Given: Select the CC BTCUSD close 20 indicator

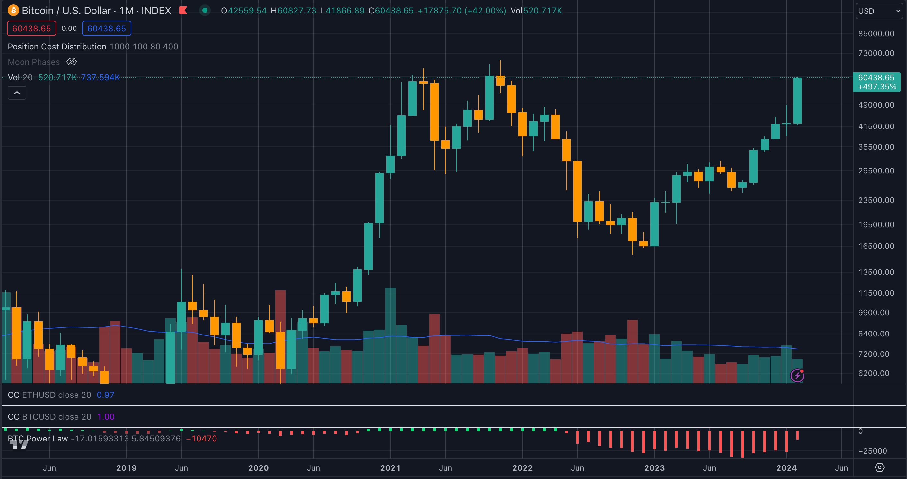Looking at the screenshot, I should [49, 417].
